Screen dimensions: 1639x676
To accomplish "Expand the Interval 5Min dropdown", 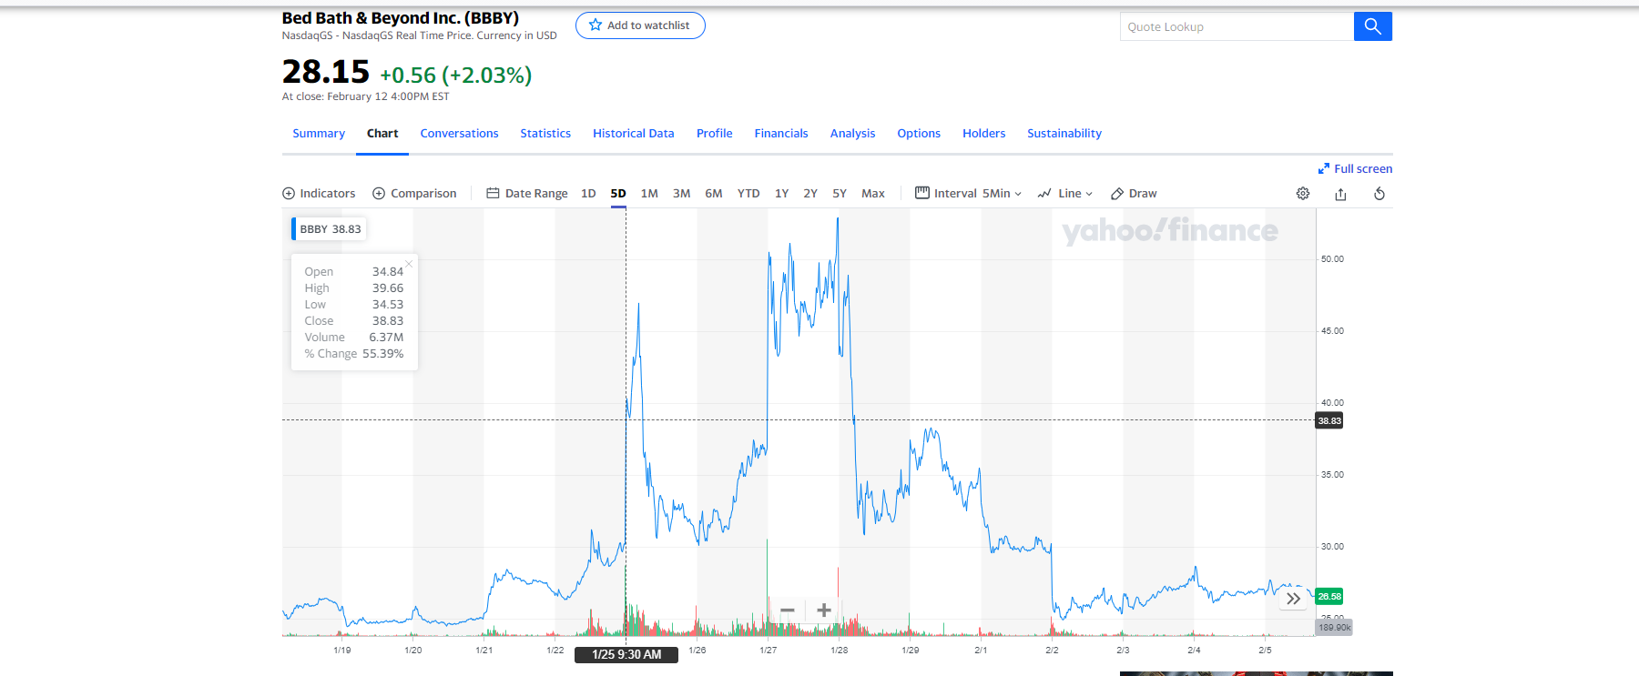I will (x=968, y=194).
